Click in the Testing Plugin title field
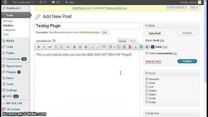 coord(87,26)
